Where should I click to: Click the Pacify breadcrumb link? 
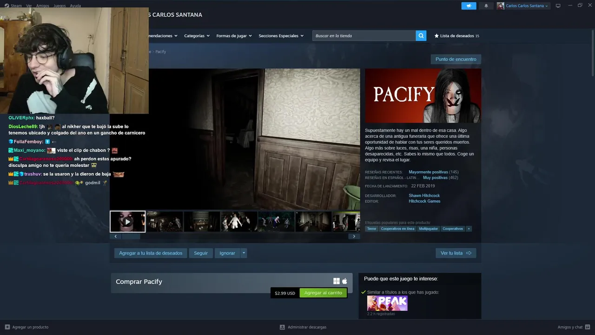click(160, 52)
